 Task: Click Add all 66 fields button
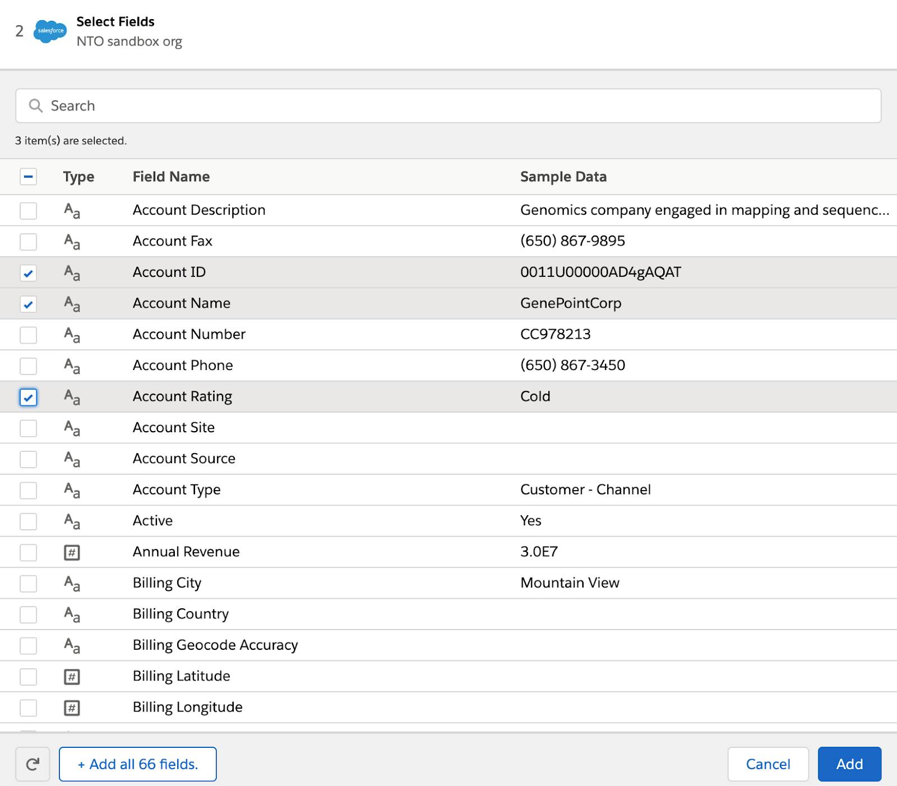(x=138, y=764)
